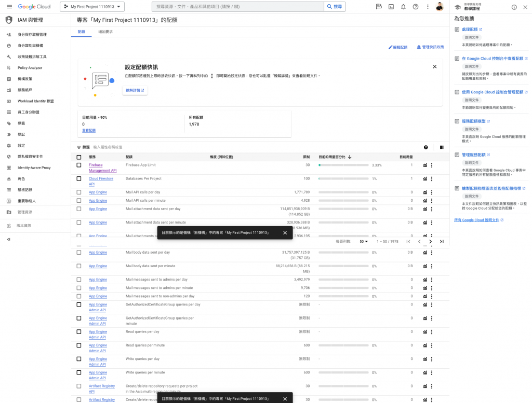Check Write queries per minute row checkbox
The image size is (532, 403).
[x=79, y=372]
